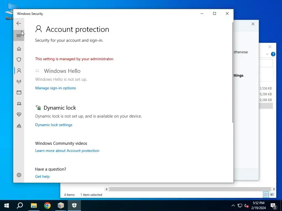Close the Windows Security window
This screenshot has width=282, height=211.
click(227, 13)
